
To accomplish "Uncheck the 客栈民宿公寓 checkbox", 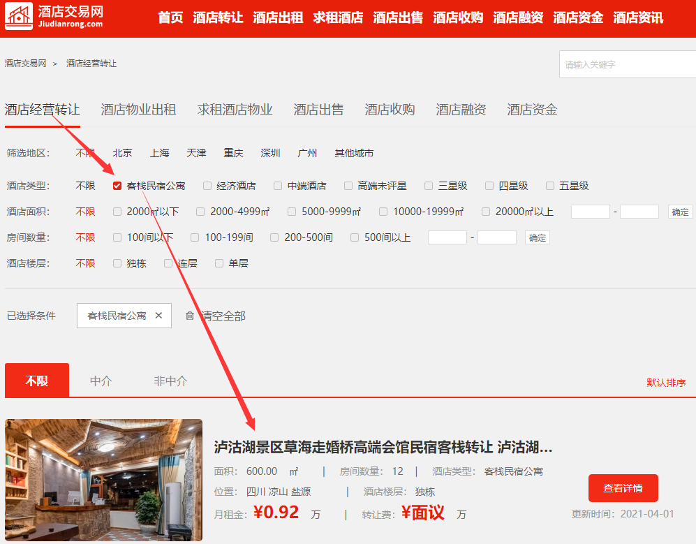I will (x=117, y=186).
